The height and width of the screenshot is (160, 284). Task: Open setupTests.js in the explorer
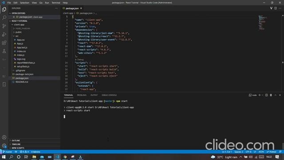pyautogui.click(x=35, y=67)
